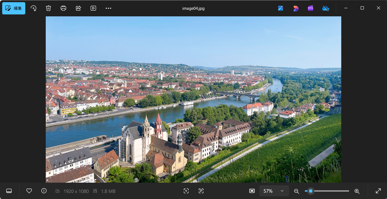This screenshot has width=387, height=199.
Task: Zoom in with magnifier plus icon
Action: click(357, 191)
